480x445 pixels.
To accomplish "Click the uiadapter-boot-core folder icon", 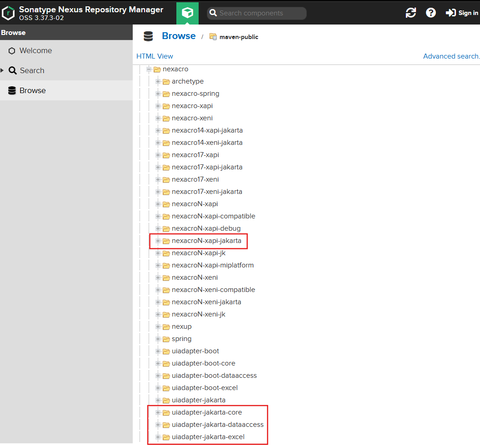I will 166,364.
